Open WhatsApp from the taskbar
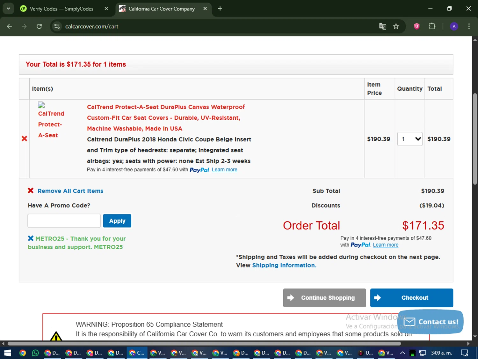 pyautogui.click(x=35, y=353)
